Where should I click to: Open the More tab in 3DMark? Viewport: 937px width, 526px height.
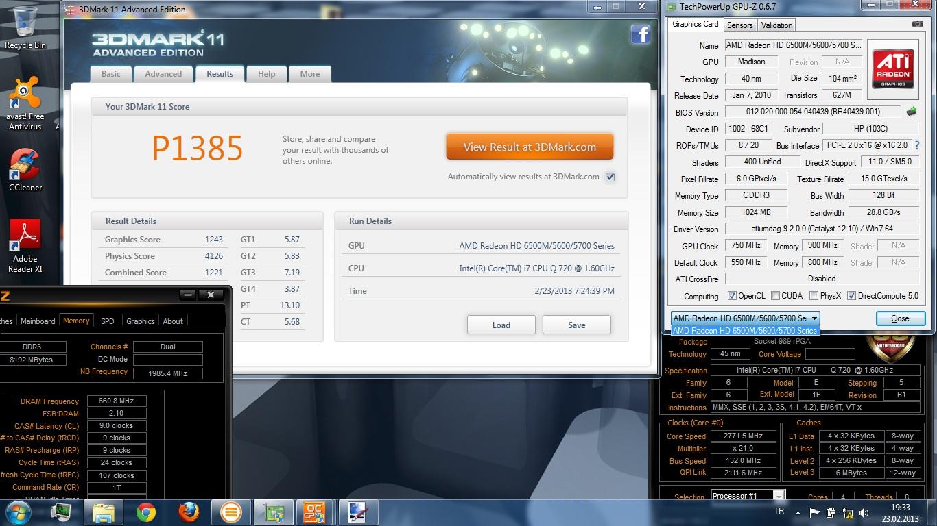(x=309, y=74)
